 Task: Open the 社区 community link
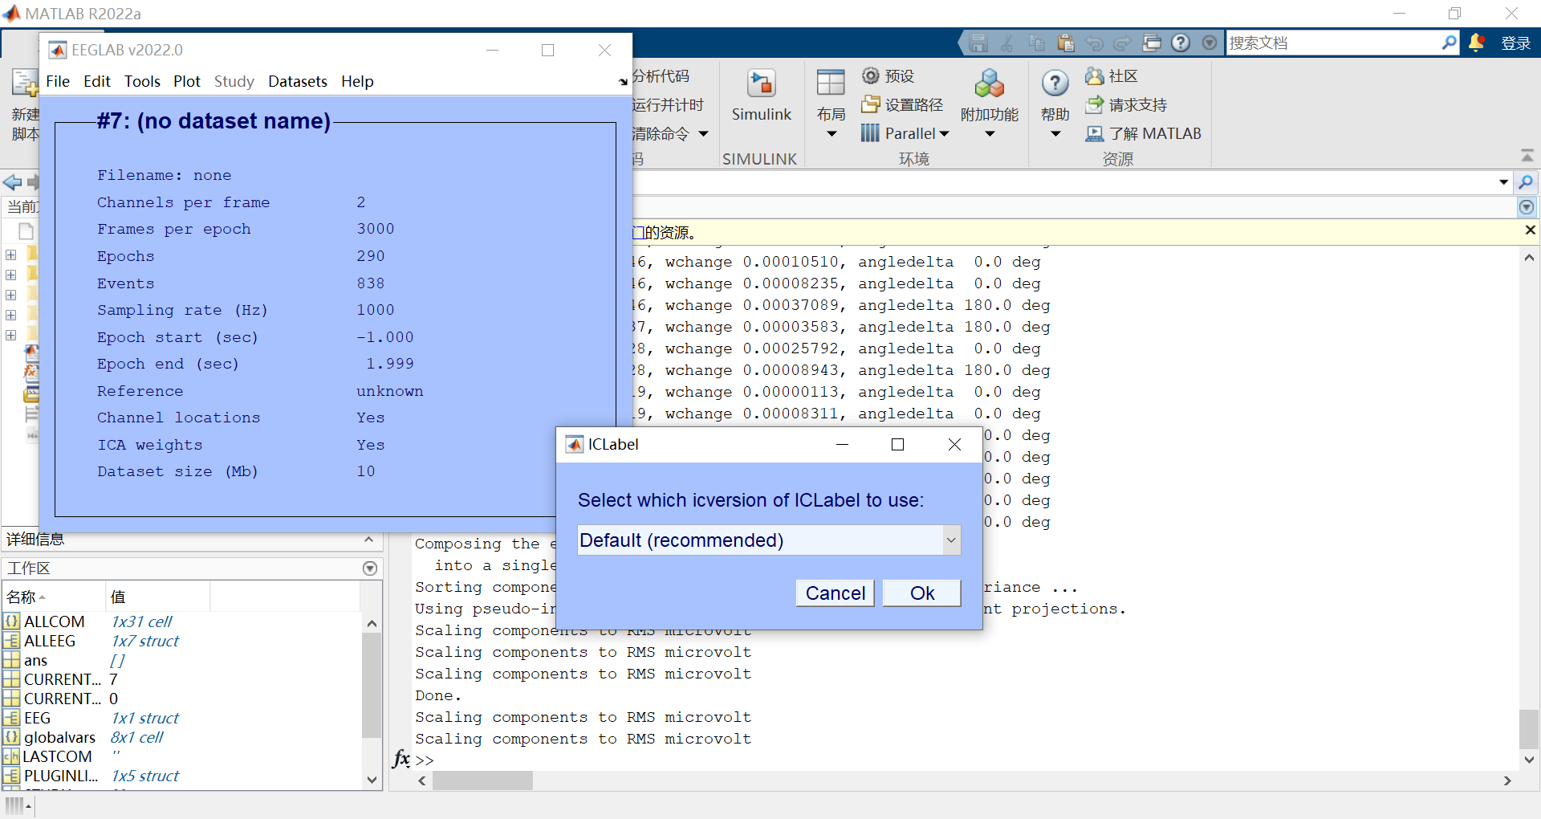point(1112,75)
